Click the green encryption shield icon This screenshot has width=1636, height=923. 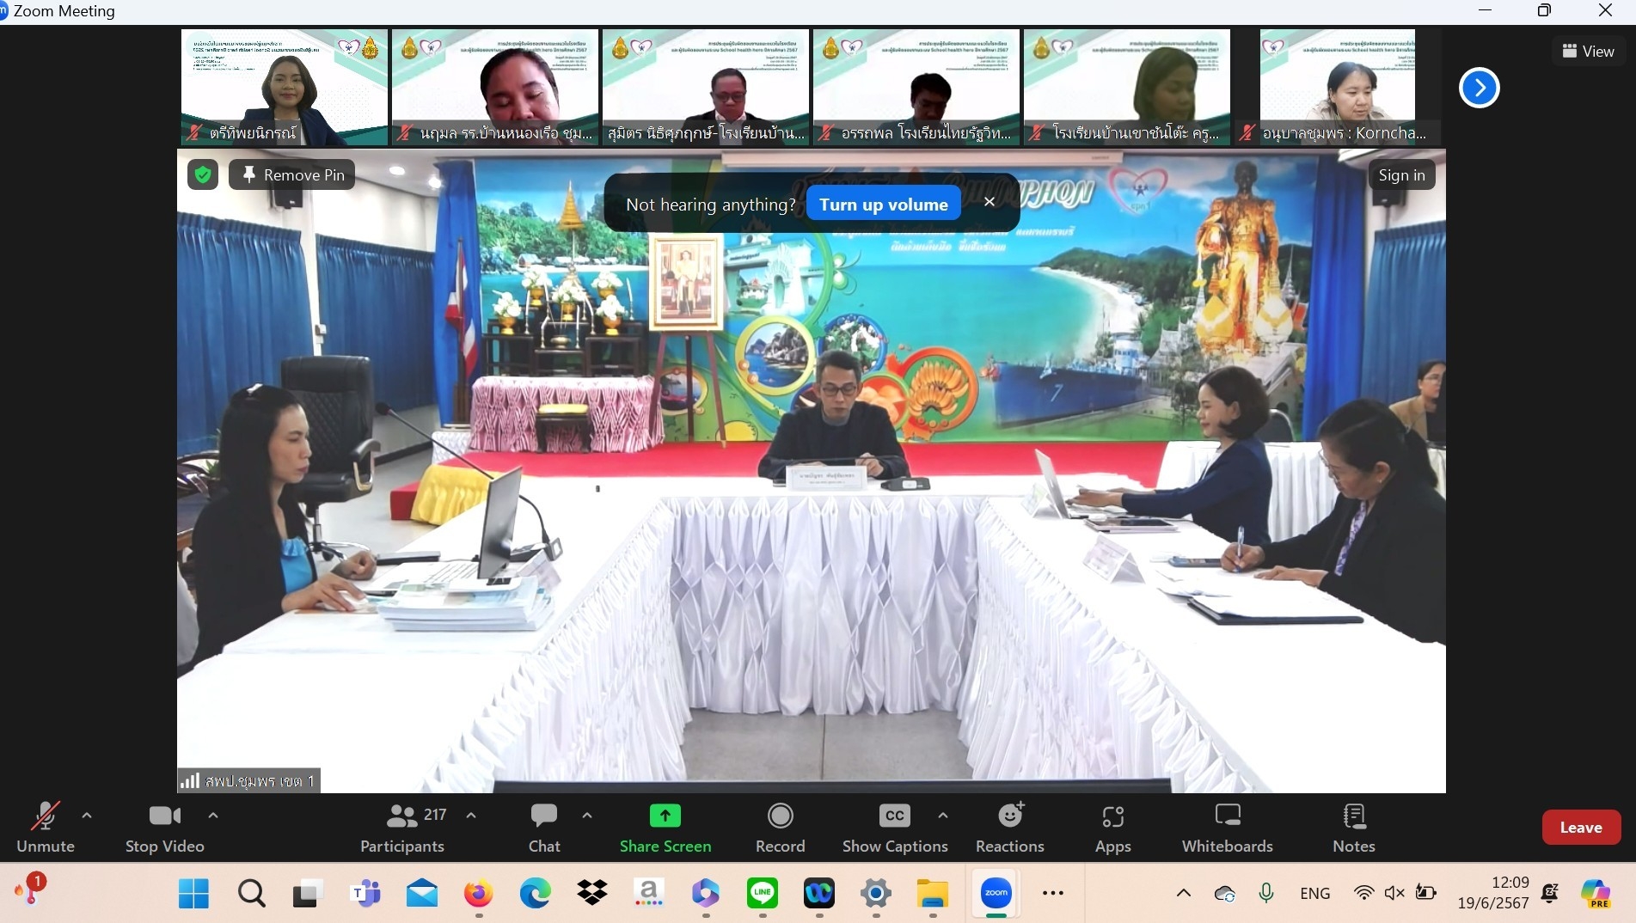click(203, 175)
